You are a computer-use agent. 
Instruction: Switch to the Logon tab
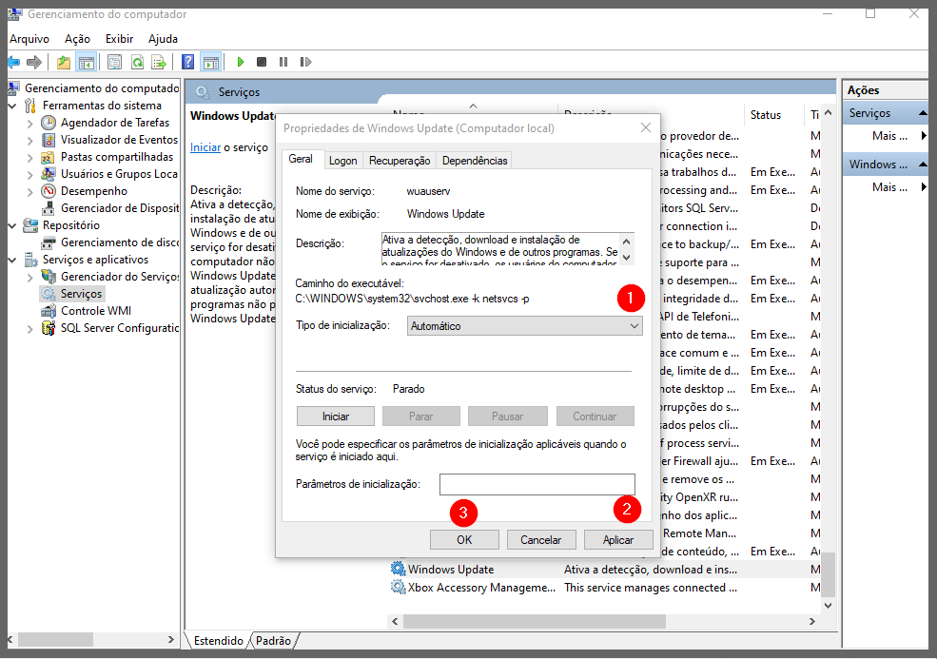[343, 161]
